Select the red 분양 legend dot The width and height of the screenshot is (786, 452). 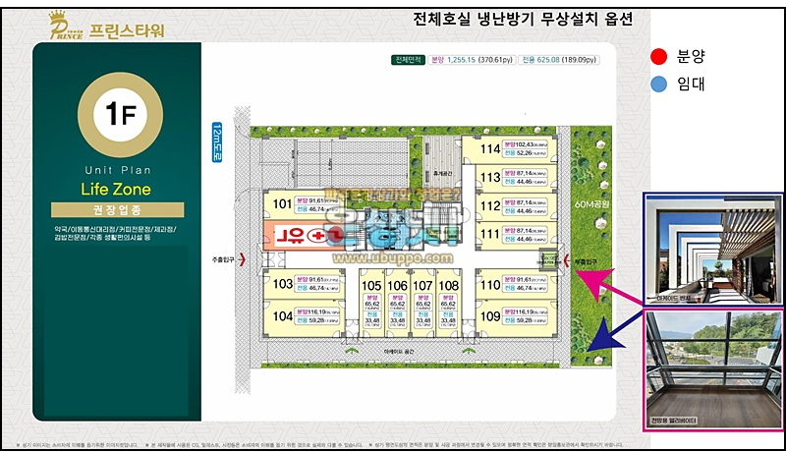[x=658, y=57]
